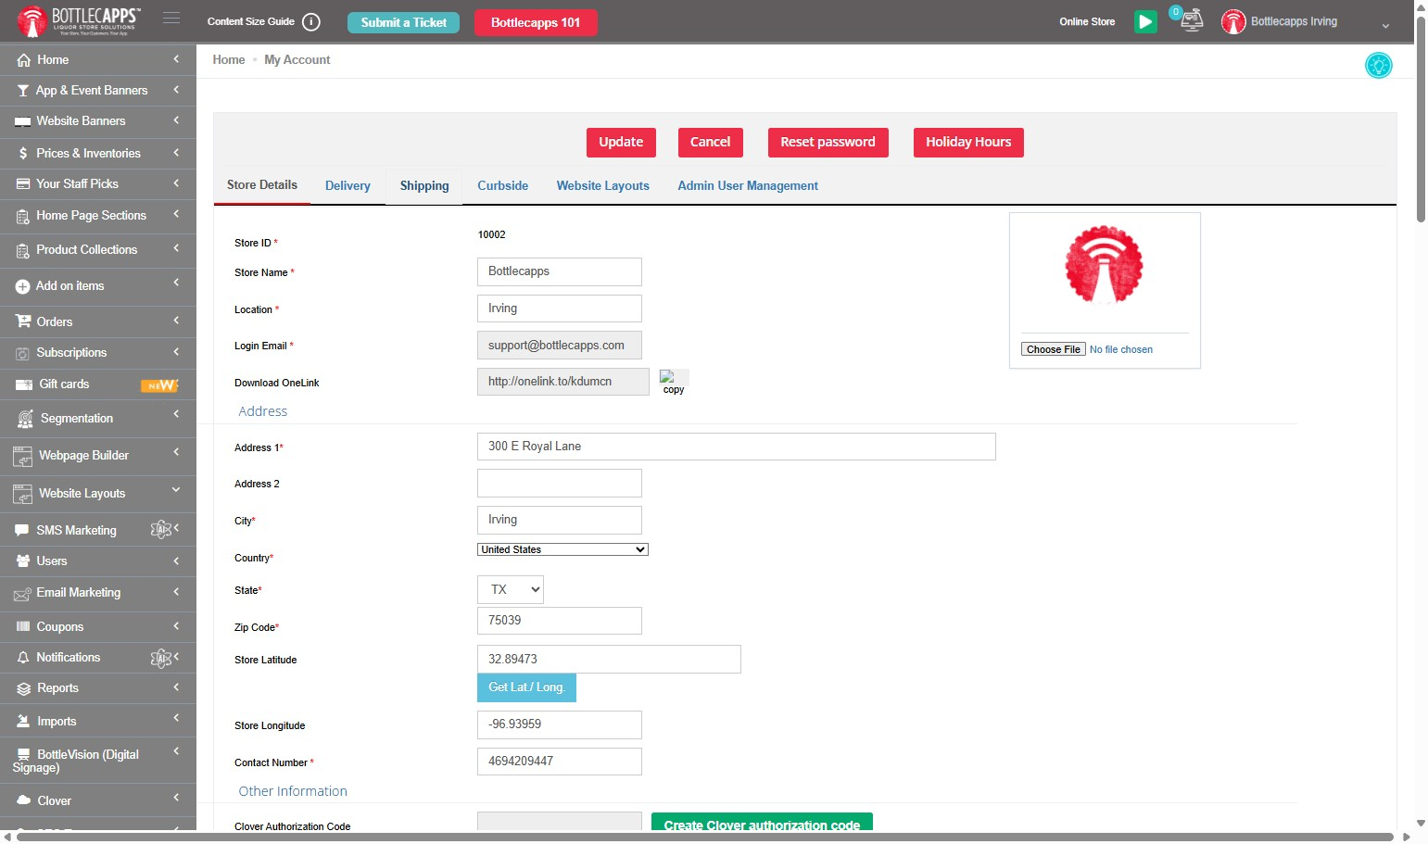Expand the Users sidebar chevron
This screenshot has width=1428, height=844.
pos(176,561)
